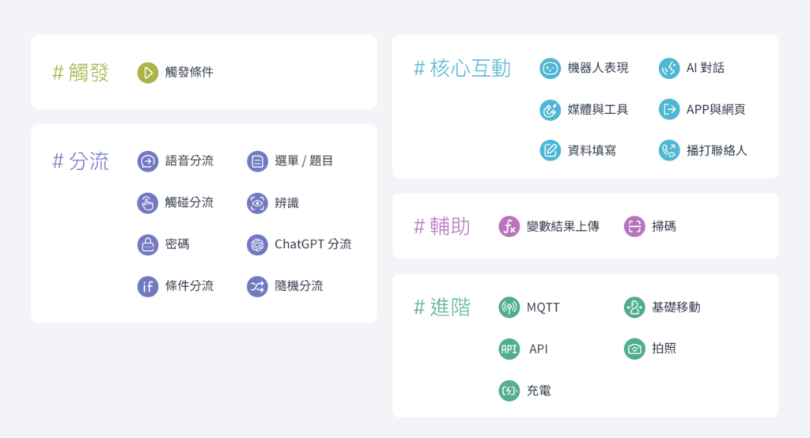The height and width of the screenshot is (438, 810).
Task: Click the 條件分流 'if' icon
Action: 148,286
